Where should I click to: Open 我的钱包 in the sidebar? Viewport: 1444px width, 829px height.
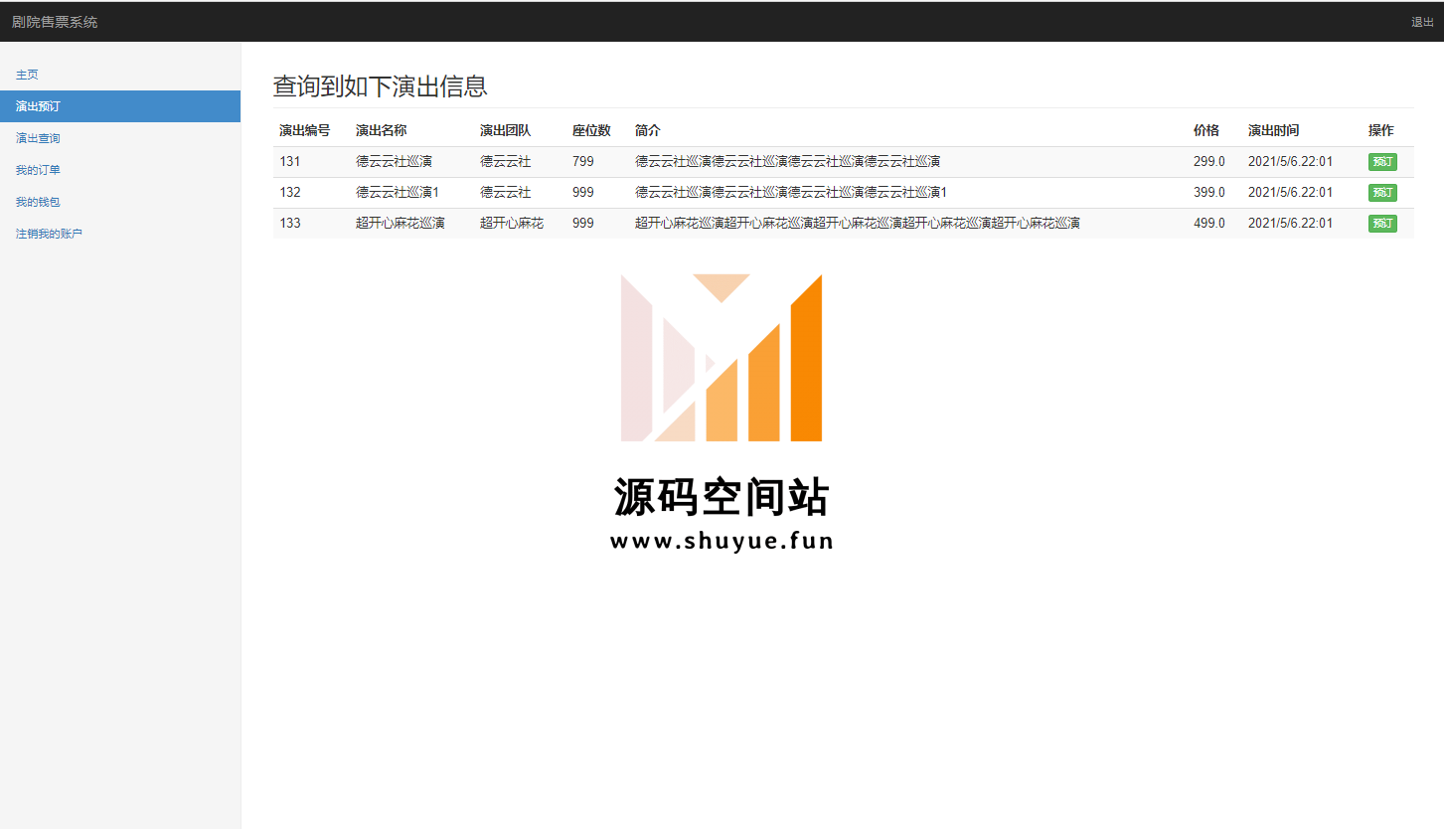click(x=38, y=202)
